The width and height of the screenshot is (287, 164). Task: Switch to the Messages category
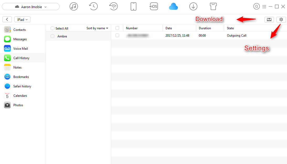point(19,39)
